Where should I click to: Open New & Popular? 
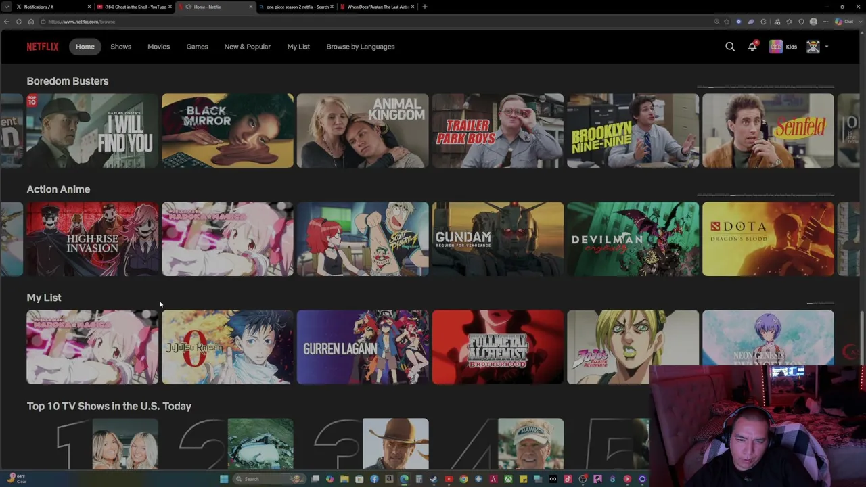(x=248, y=47)
